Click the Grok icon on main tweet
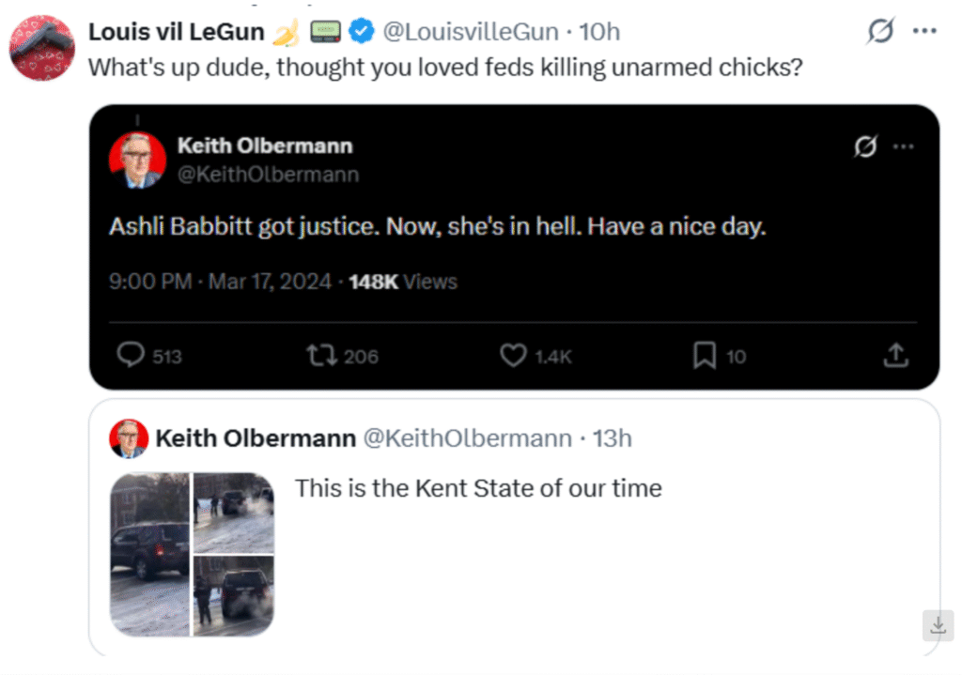Viewport: 962px width, 675px height. [x=880, y=32]
